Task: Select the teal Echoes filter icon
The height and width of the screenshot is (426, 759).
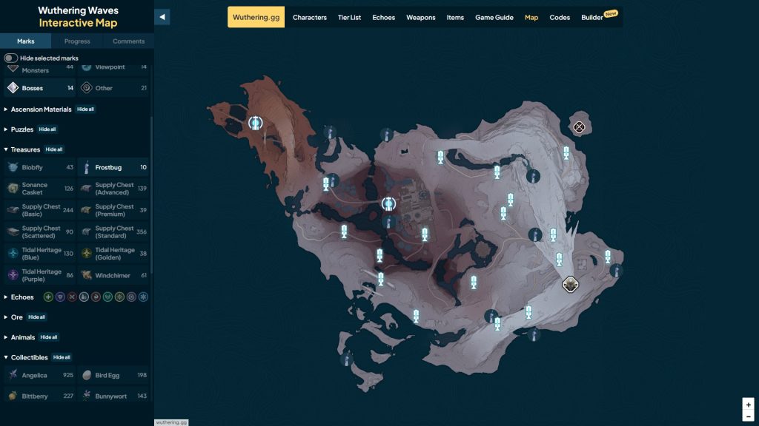Action: click(x=107, y=297)
